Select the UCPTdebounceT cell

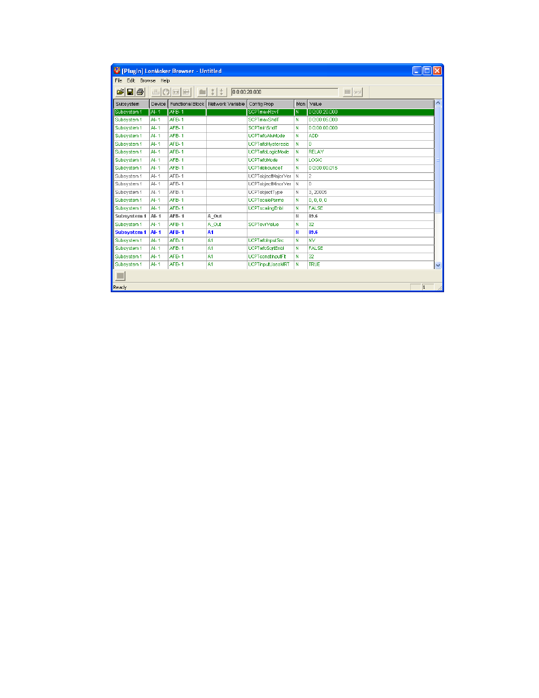(271, 168)
